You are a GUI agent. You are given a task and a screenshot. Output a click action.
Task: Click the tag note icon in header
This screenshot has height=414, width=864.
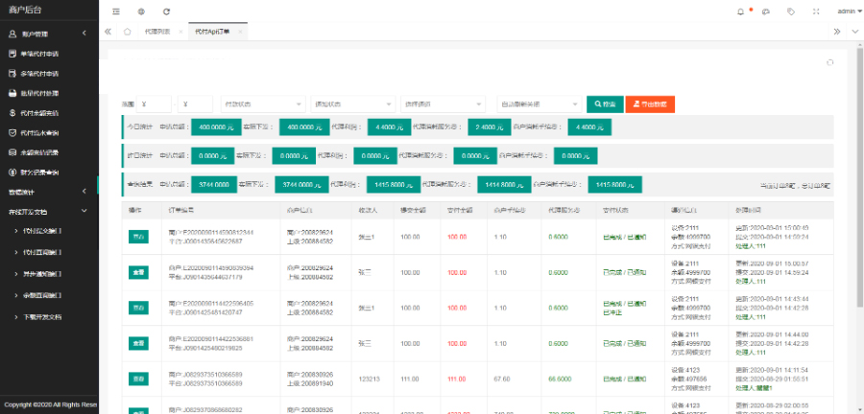(790, 11)
